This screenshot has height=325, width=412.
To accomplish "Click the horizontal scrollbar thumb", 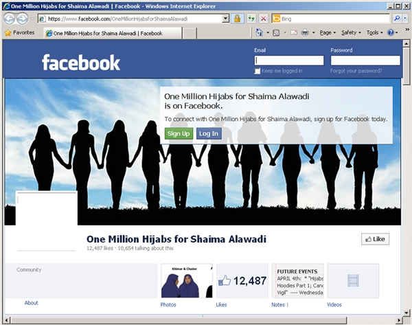I will [x=179, y=320].
